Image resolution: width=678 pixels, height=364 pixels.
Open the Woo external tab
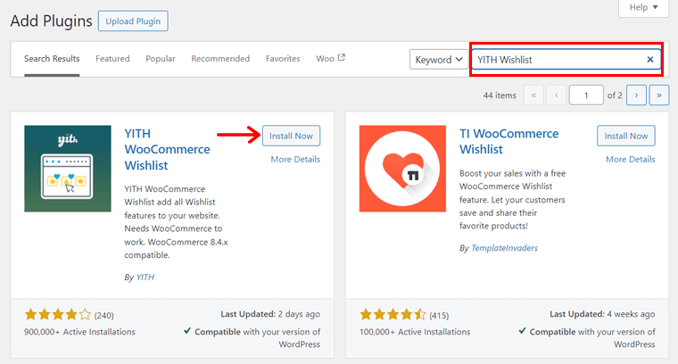[x=330, y=58]
